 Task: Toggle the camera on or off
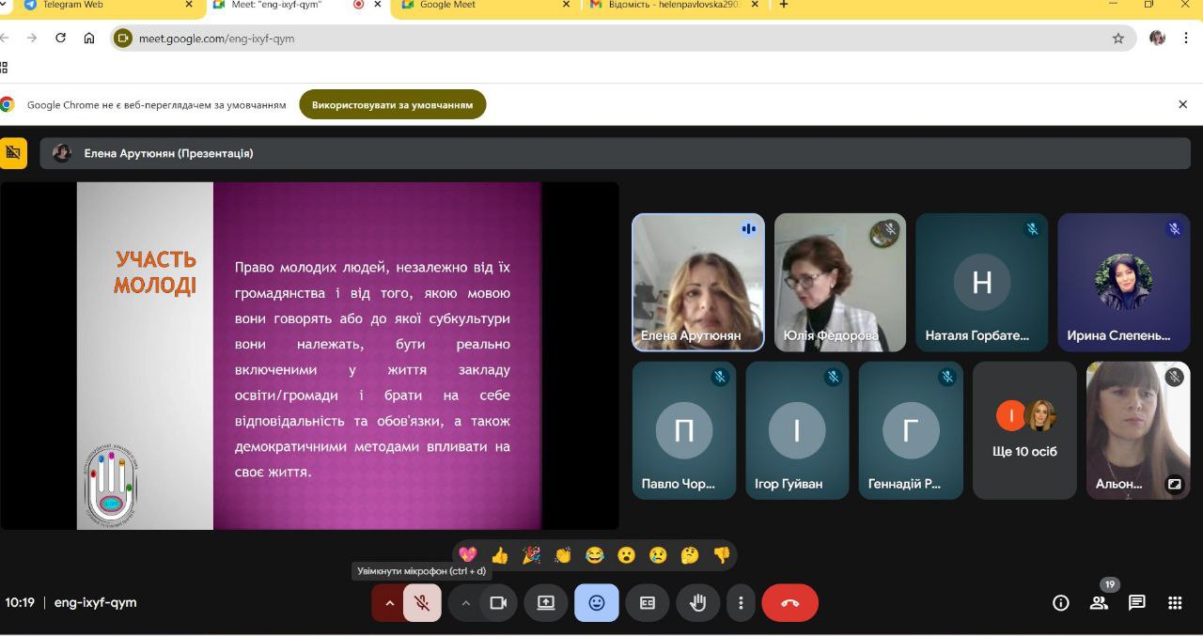[498, 603]
